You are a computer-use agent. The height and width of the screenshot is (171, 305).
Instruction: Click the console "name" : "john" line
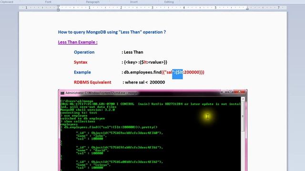91,136
